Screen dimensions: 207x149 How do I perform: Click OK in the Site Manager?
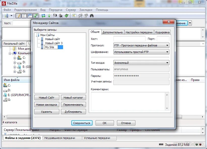[105, 123]
